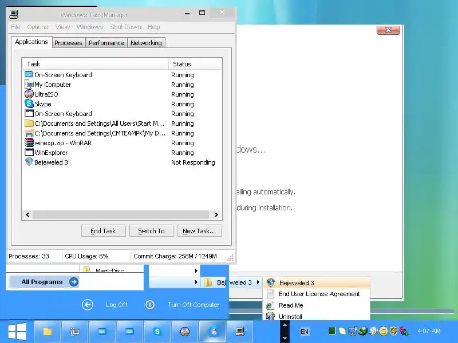Click the Task Manager title bar computer icon

pos(14,14)
